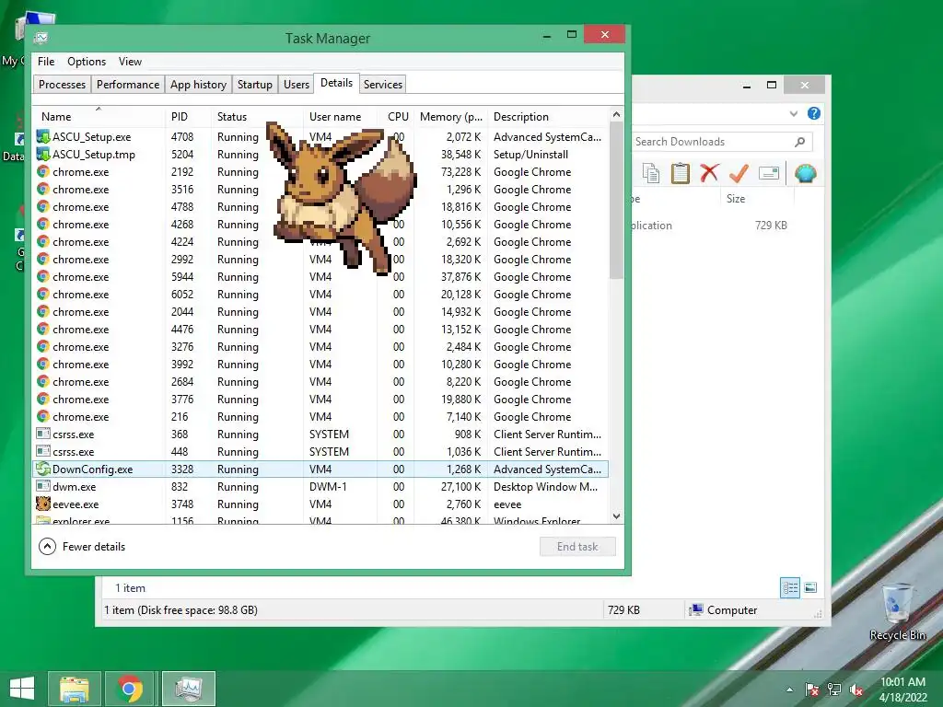Open the View menu

coord(130,62)
